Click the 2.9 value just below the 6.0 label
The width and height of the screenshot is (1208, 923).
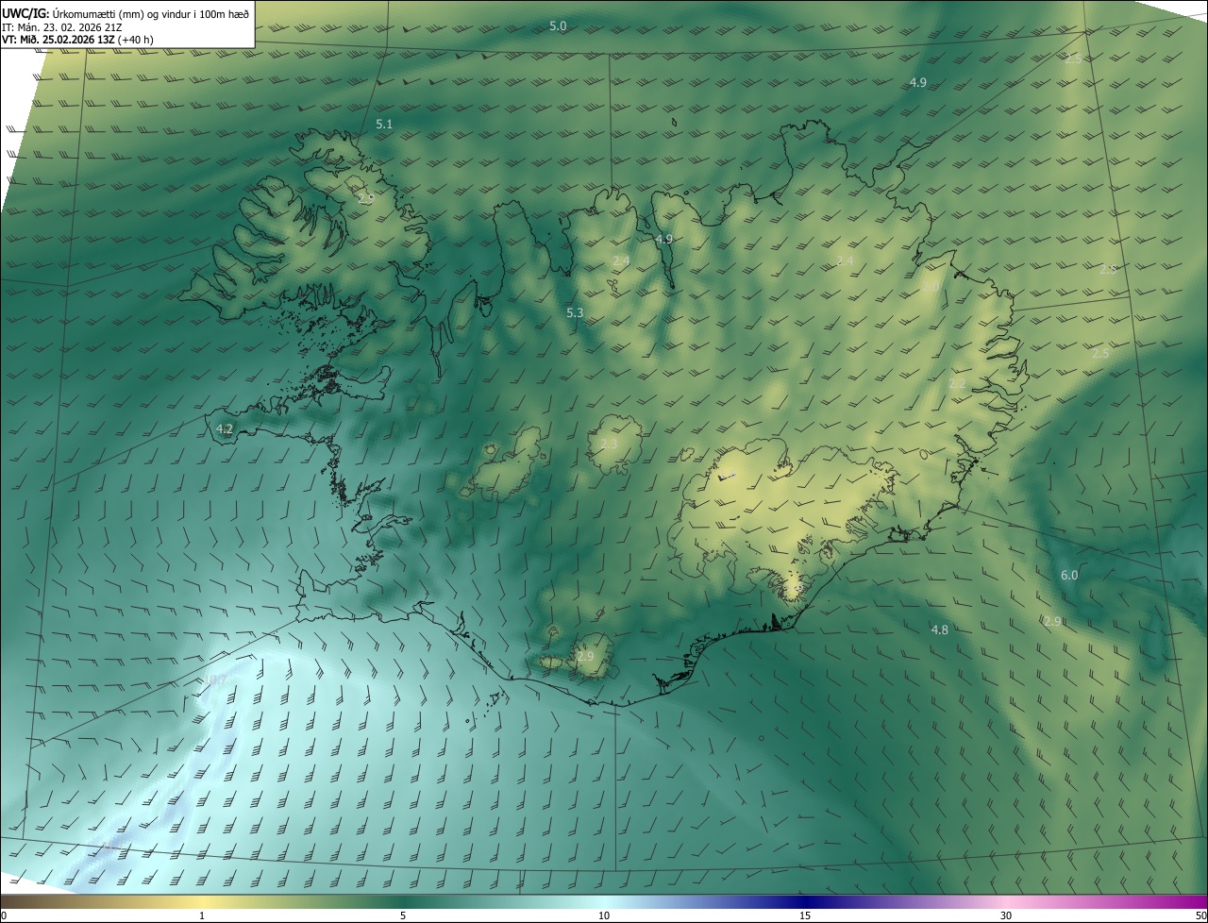[x=1053, y=621]
